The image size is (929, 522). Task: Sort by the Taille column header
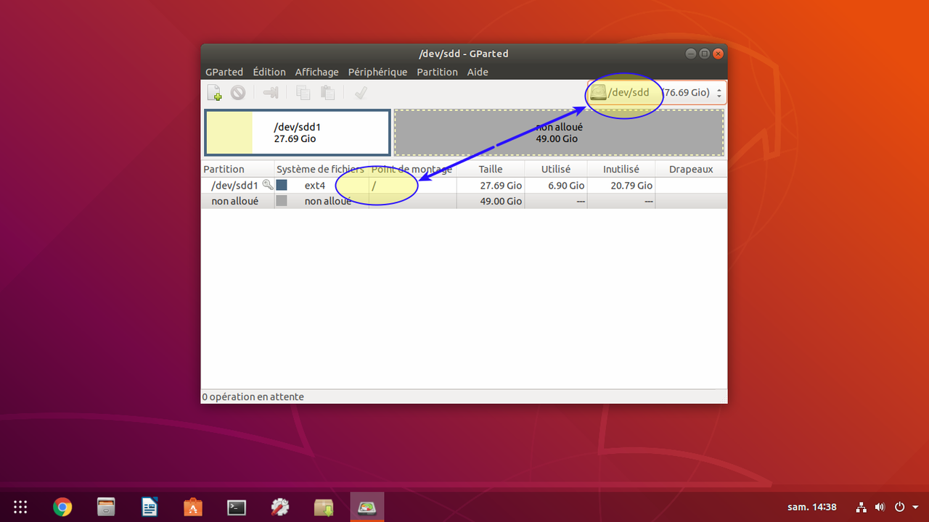pyautogui.click(x=491, y=169)
